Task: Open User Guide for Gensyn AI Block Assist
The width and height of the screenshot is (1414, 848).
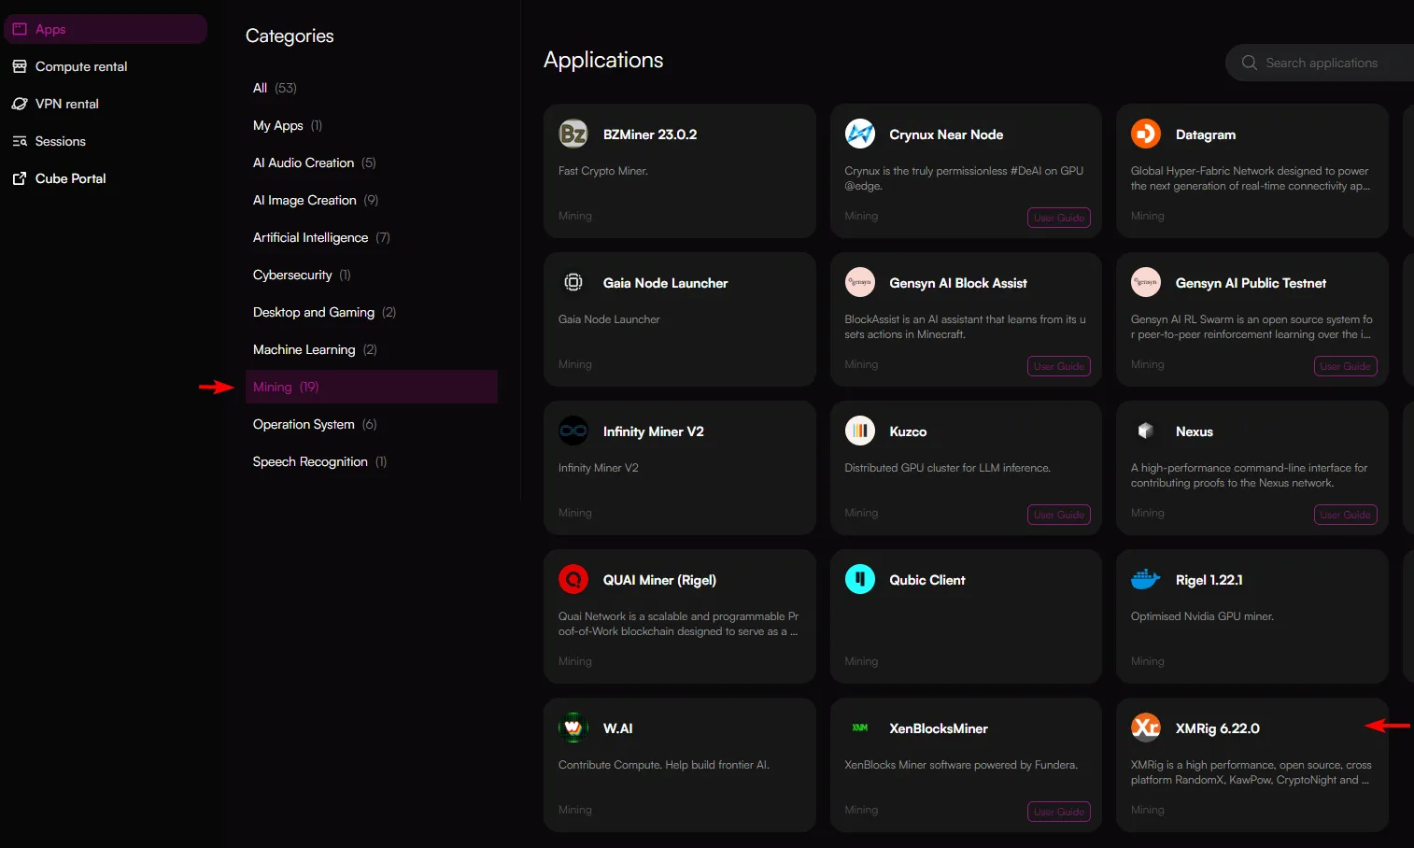Action: [1059, 366]
